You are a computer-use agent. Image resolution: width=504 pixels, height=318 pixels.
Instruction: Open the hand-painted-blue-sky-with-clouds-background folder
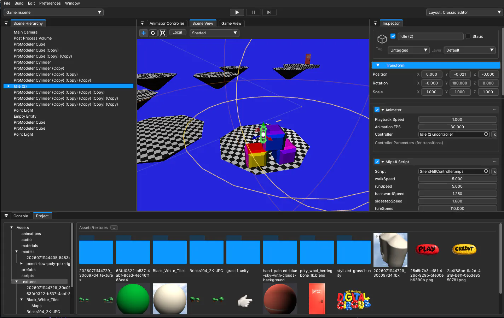tap(280, 250)
